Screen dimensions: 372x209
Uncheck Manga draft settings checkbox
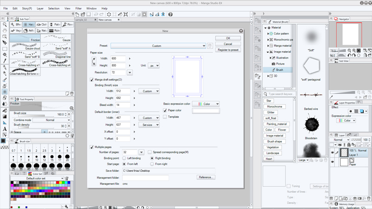click(x=92, y=80)
